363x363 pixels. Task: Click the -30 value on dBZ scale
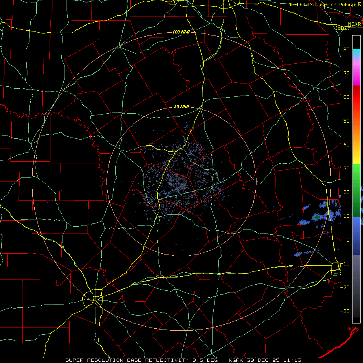coord(345,311)
